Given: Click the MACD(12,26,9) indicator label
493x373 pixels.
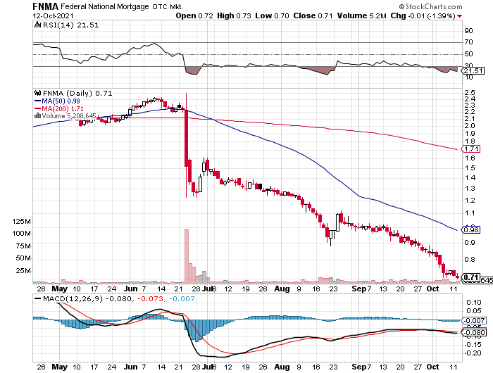Looking at the screenshot, I should (x=73, y=298).
